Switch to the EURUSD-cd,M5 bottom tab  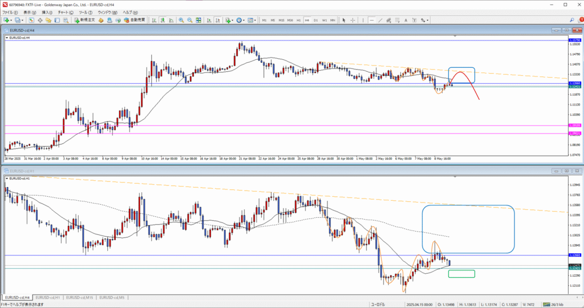pyautogui.click(x=112, y=298)
